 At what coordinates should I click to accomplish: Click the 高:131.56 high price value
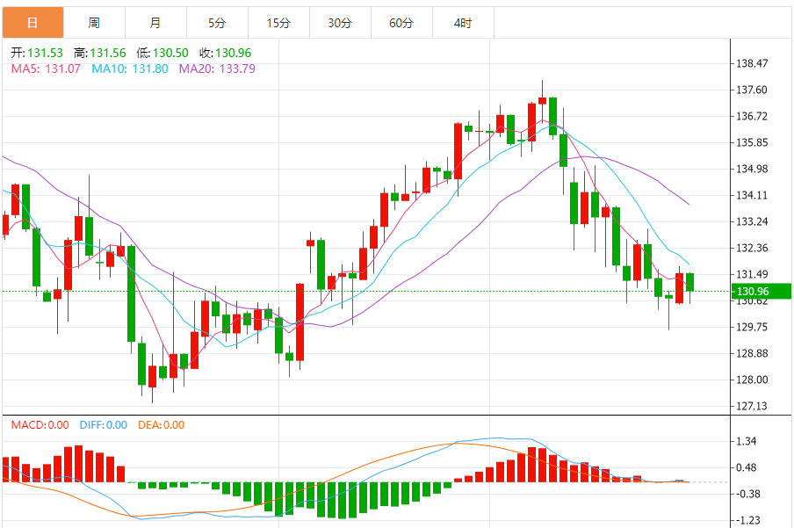point(100,54)
